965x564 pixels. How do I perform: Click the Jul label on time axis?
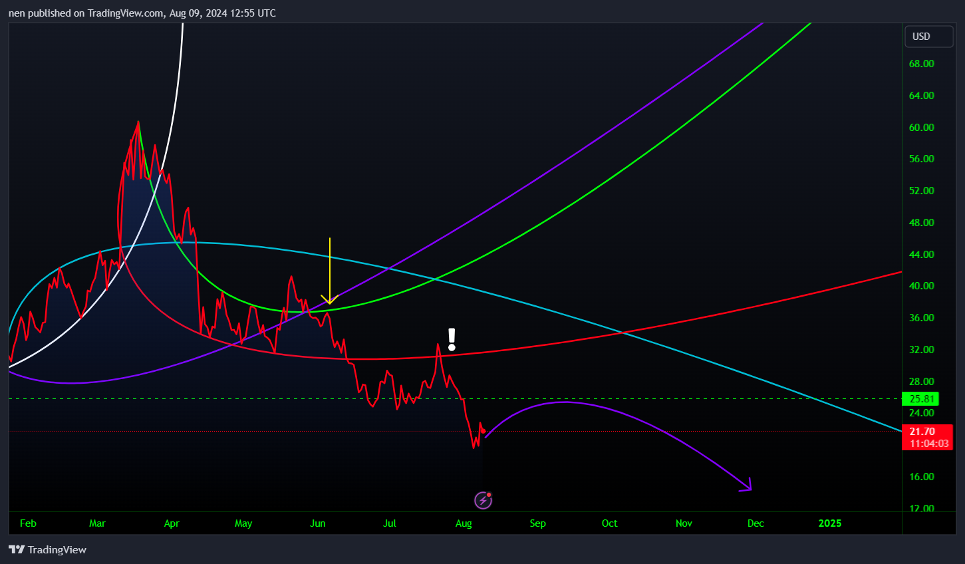coord(390,523)
